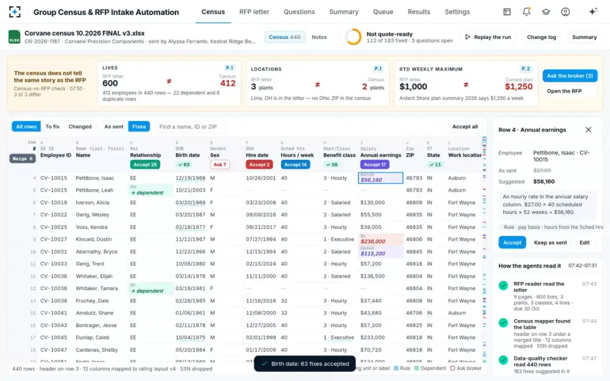Click Accept 25 under Relationship

[x=144, y=165]
